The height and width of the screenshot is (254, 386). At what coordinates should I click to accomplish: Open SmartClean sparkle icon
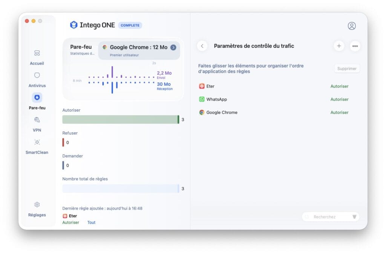37,142
